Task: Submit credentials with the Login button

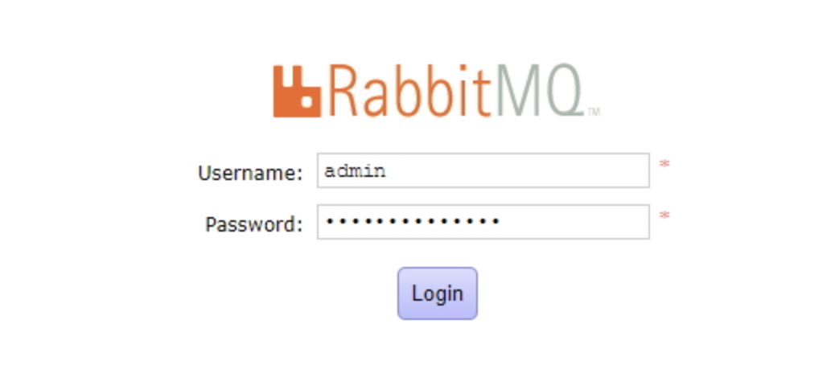Action: [x=437, y=293]
